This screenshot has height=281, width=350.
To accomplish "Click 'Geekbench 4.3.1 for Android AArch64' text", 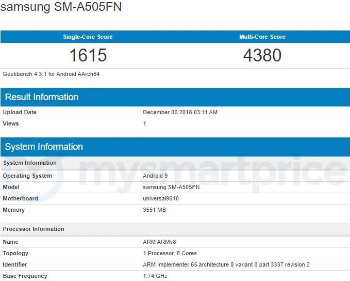I will tap(51, 74).
